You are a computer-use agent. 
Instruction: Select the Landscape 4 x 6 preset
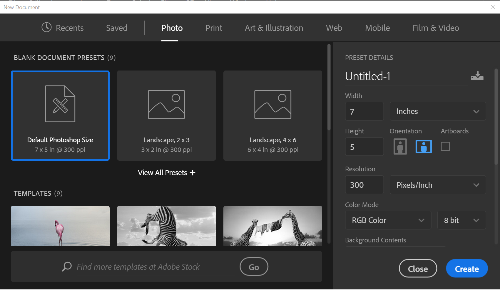coord(272,115)
